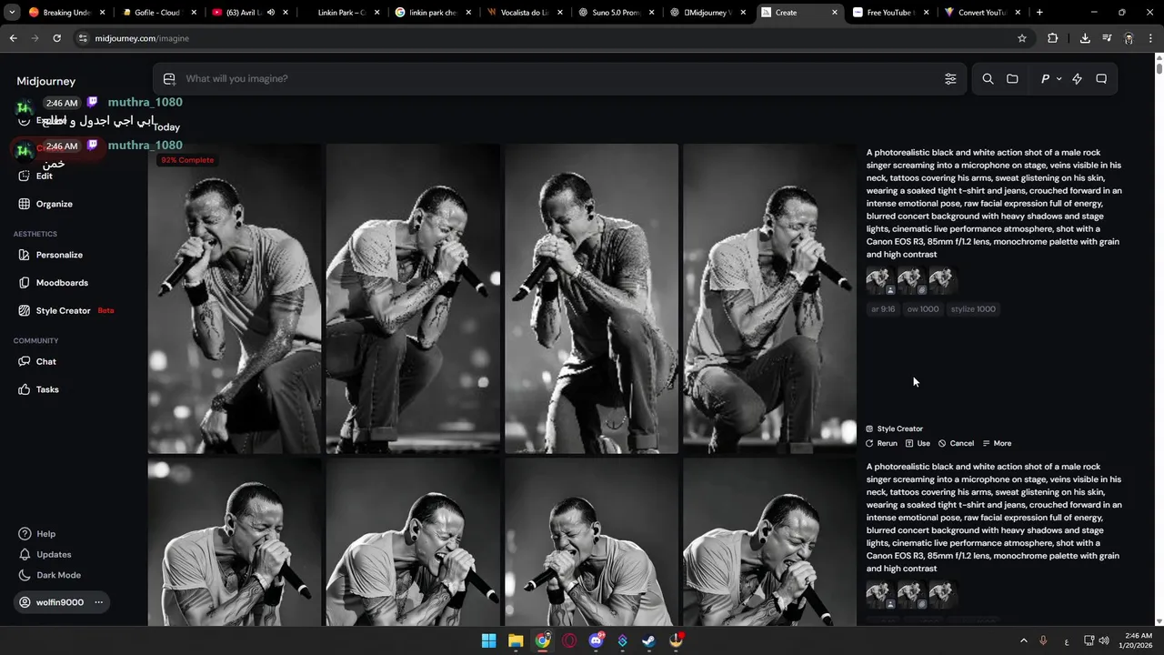Screen dimensions: 1164x655
Task: Click the "stylize 1000" parameter chip
Action: [x=973, y=309]
